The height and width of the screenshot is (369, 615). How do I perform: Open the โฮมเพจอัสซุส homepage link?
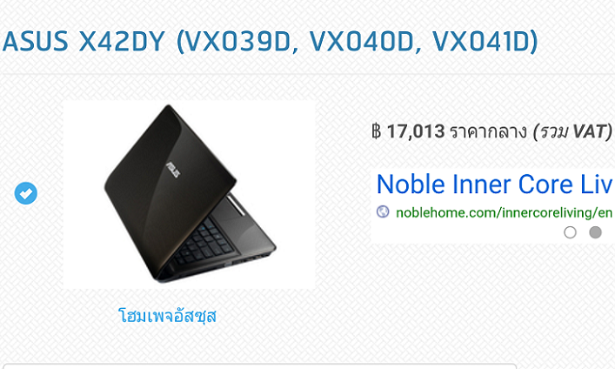pos(168,316)
